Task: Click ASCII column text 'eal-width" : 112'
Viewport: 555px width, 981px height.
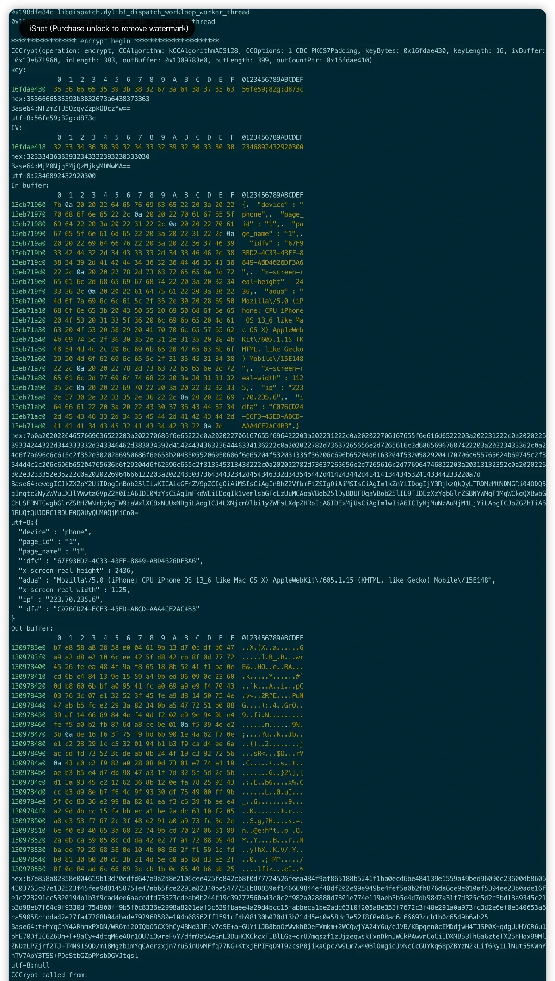Action: 273,378
